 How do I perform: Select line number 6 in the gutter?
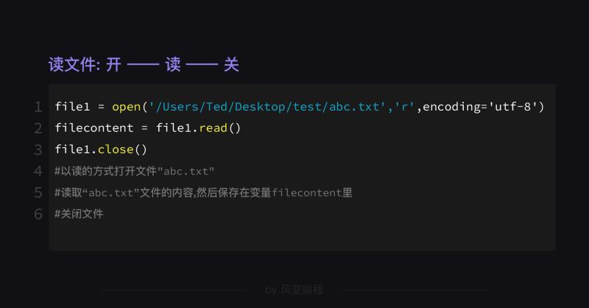(38, 214)
